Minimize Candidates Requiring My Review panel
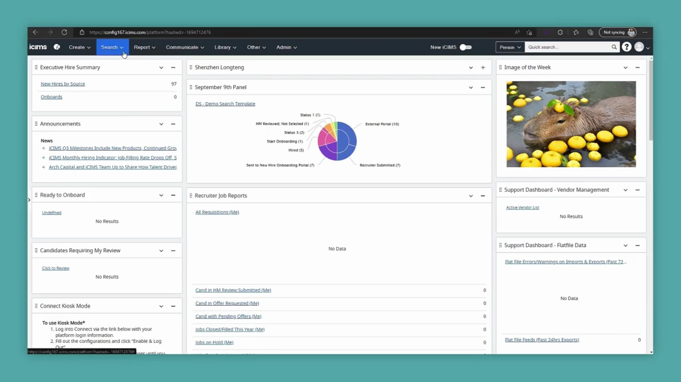 (173, 250)
